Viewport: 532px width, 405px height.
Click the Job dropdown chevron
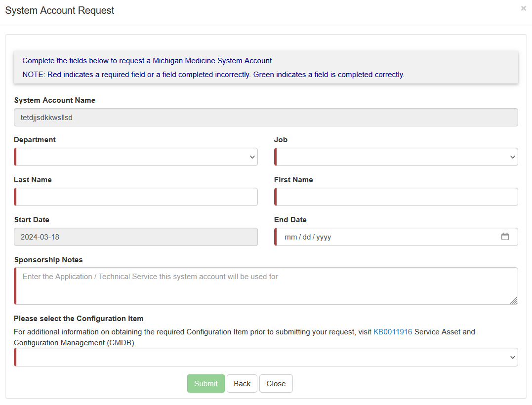pyautogui.click(x=511, y=157)
